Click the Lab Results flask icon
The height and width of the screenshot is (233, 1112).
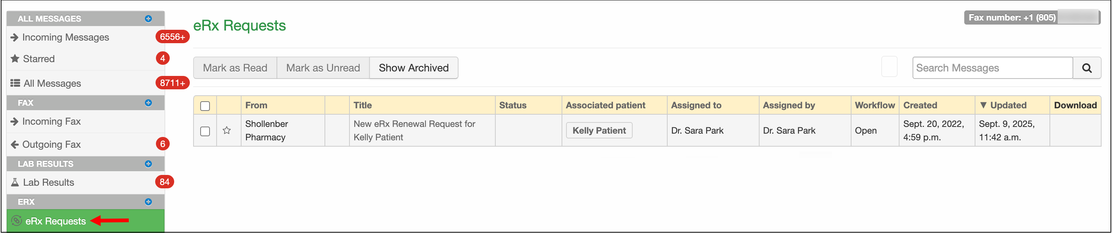tap(15, 182)
